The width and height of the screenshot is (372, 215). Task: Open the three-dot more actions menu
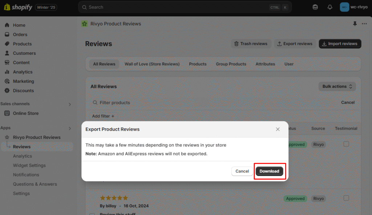point(364,24)
